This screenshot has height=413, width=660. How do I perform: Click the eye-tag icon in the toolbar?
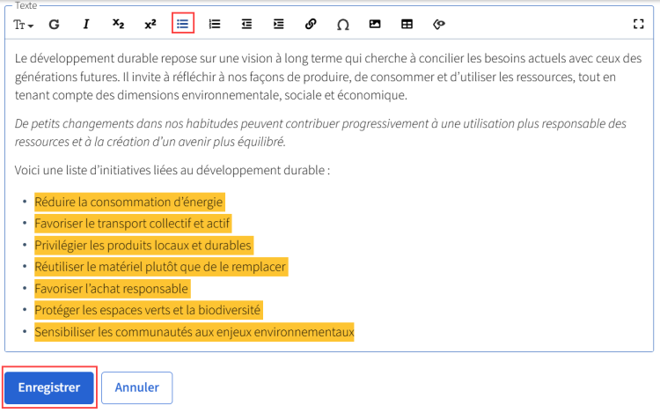tap(438, 25)
